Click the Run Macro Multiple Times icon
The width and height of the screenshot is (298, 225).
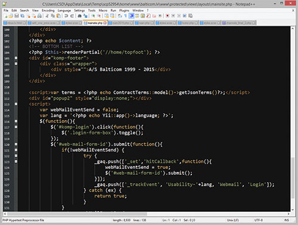pos(185,16)
